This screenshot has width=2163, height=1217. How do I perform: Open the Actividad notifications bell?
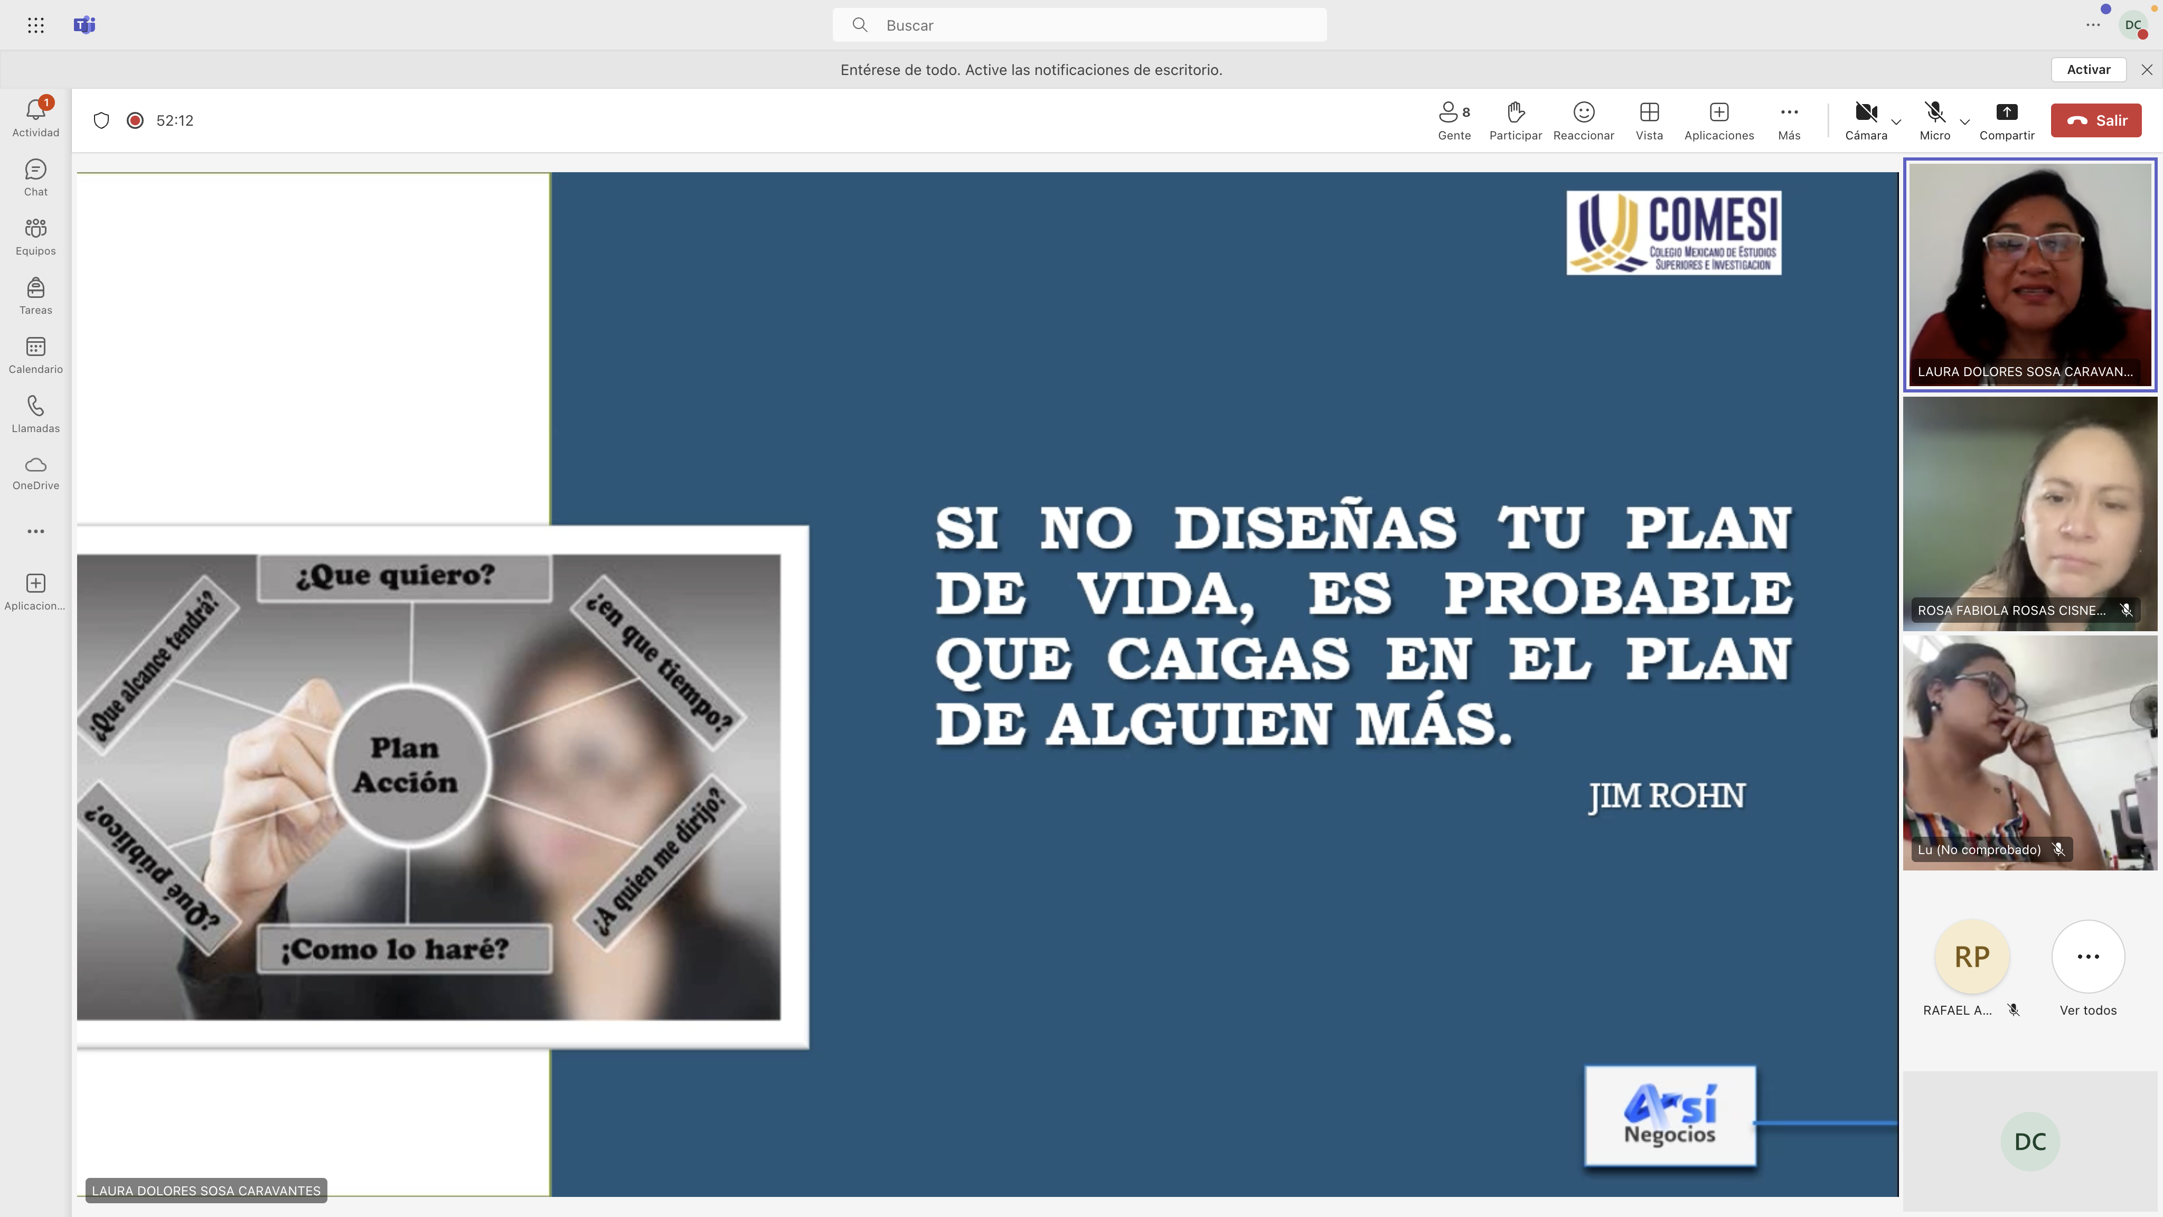coord(35,118)
